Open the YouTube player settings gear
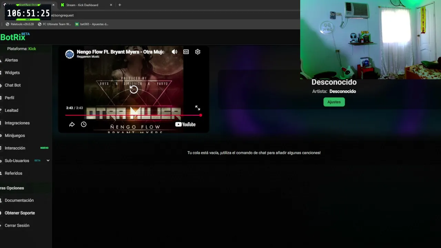441x248 pixels. (197, 52)
